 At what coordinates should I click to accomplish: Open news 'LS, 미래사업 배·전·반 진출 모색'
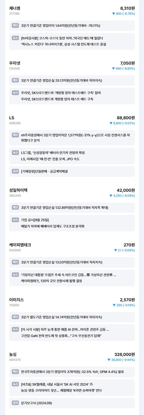point(50,159)
